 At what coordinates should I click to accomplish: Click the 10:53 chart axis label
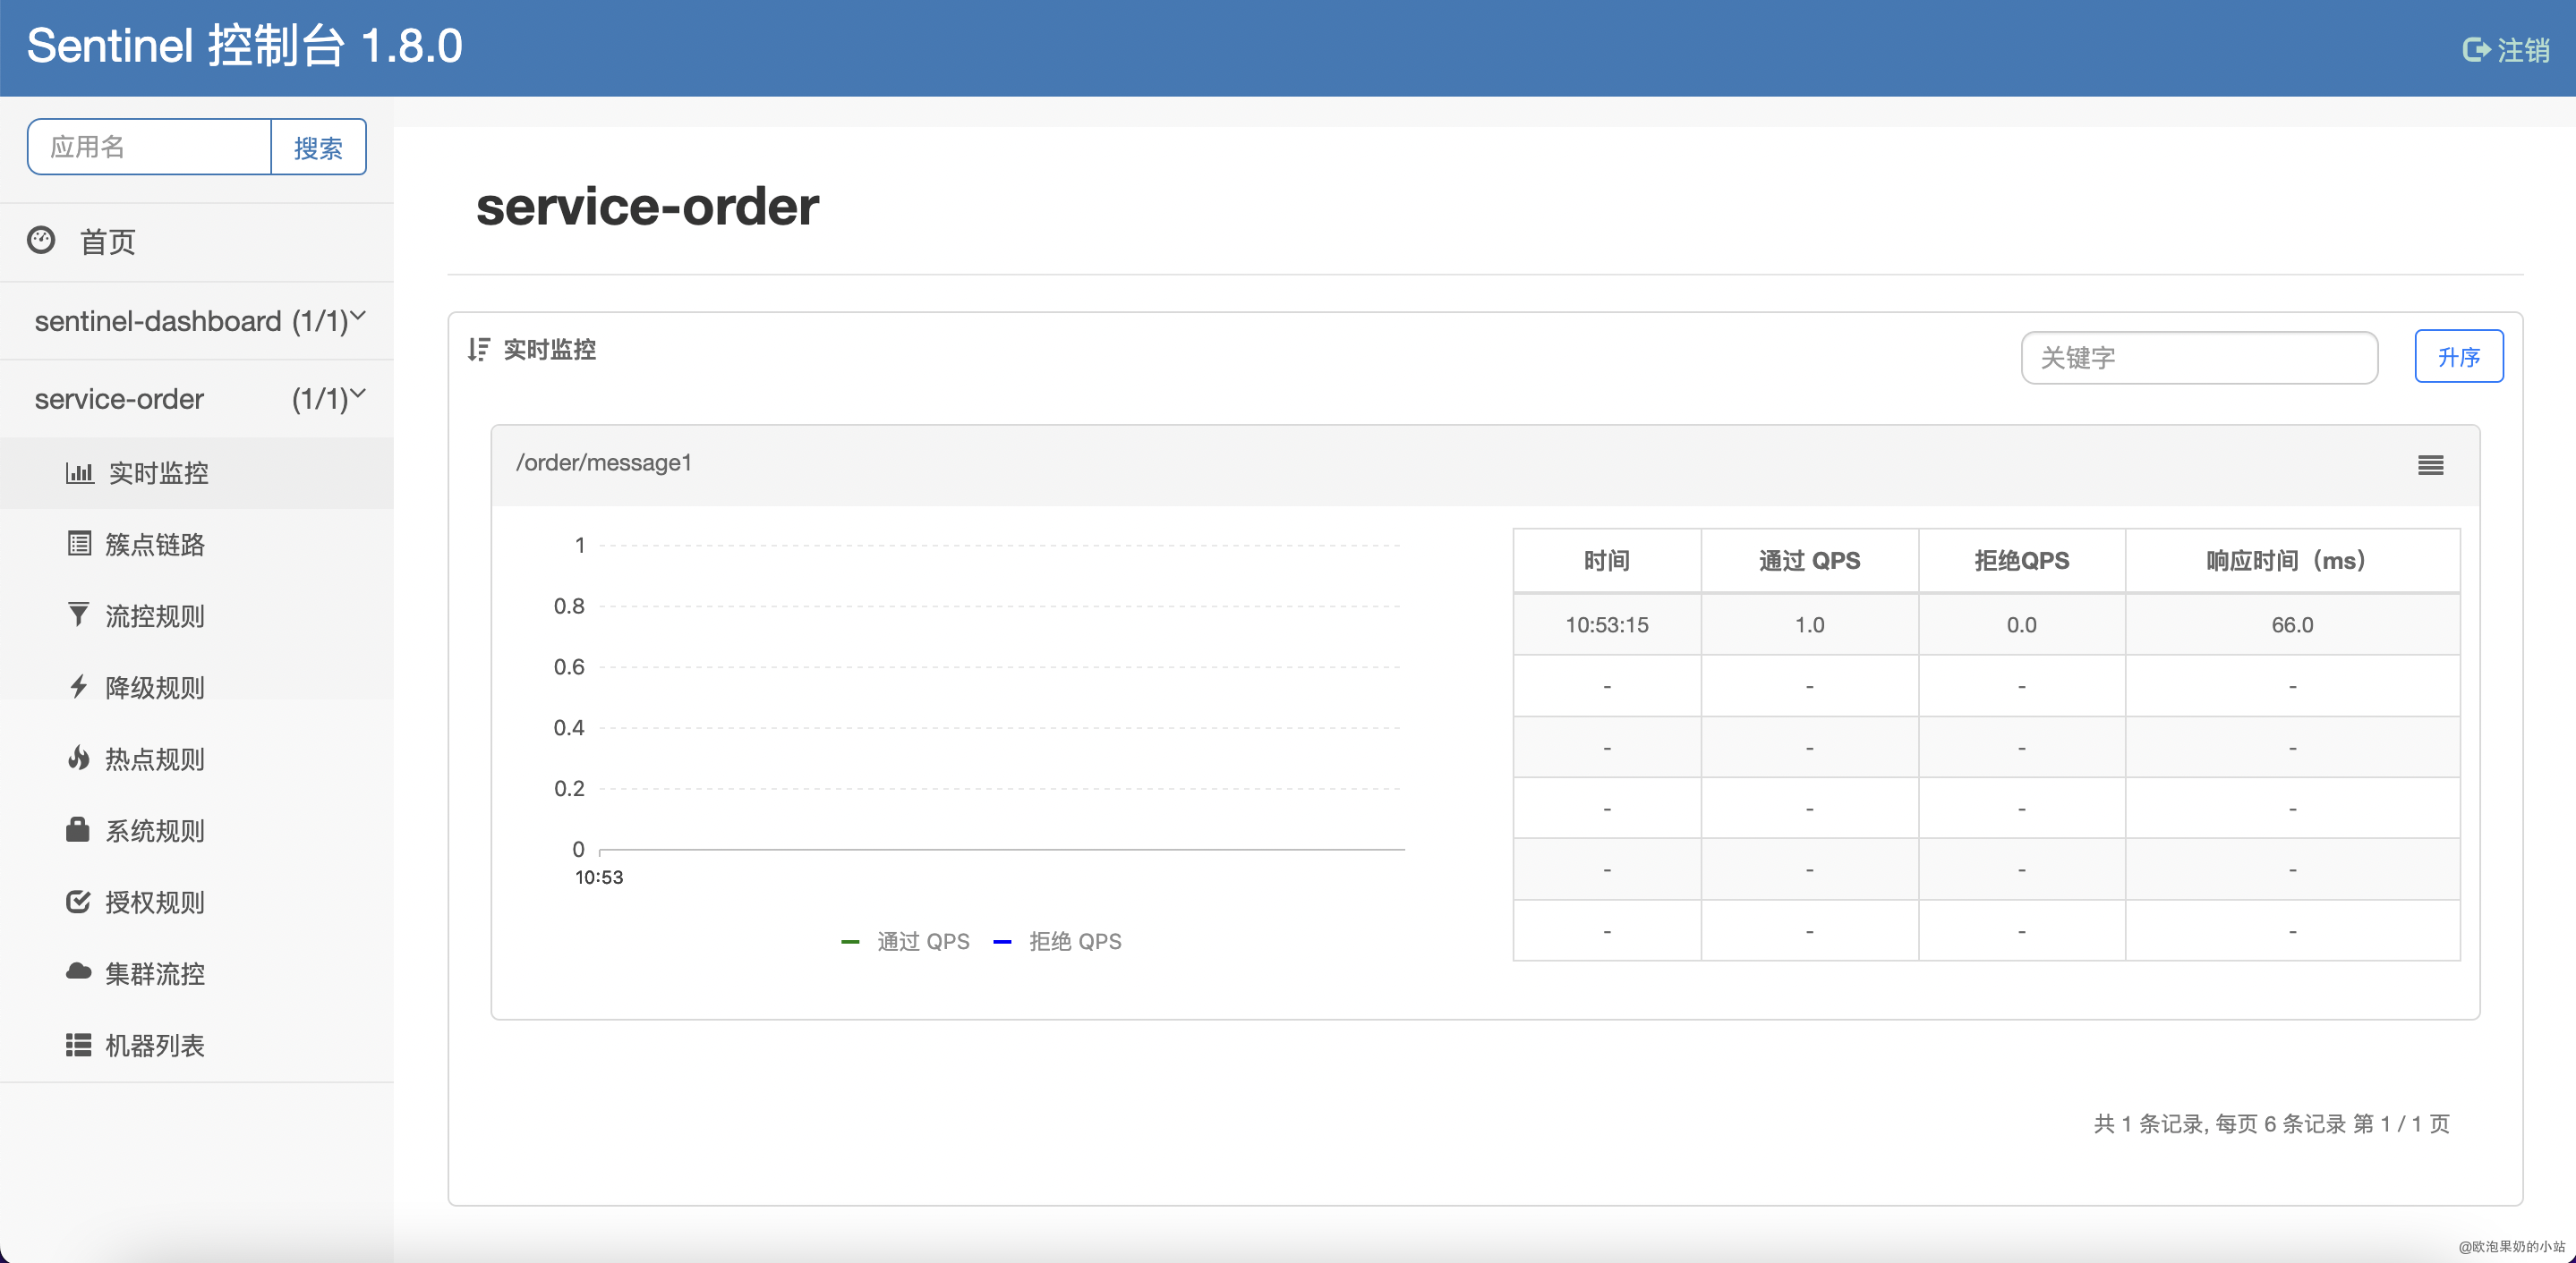pyautogui.click(x=598, y=877)
